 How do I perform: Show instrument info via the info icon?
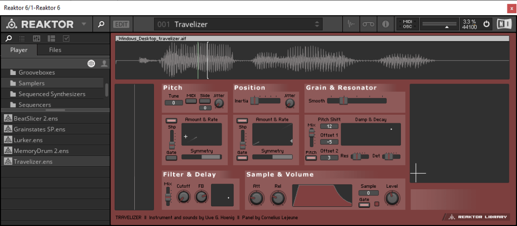pyautogui.click(x=385, y=24)
